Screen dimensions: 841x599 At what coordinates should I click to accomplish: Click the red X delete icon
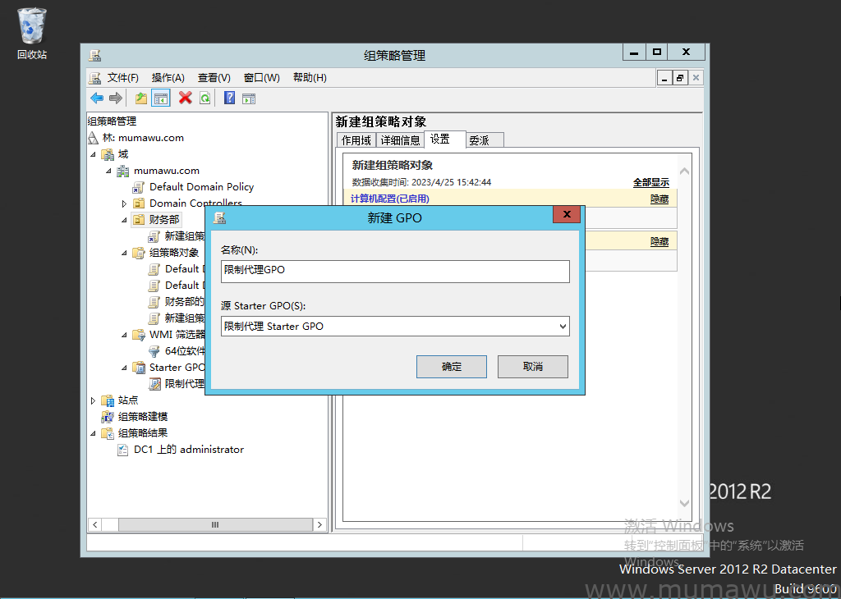click(x=186, y=98)
